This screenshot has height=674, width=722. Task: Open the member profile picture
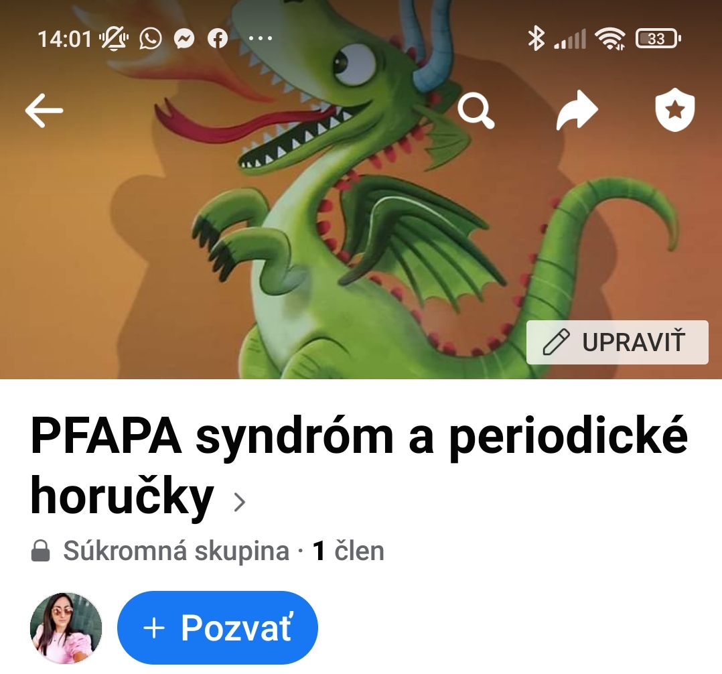pyautogui.click(x=66, y=628)
